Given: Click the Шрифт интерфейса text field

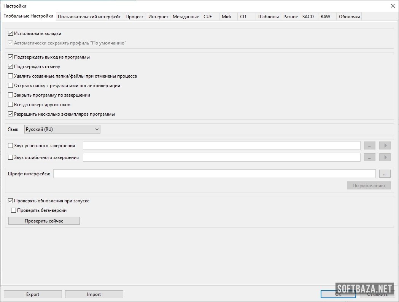Looking at the screenshot, I should (215, 174).
